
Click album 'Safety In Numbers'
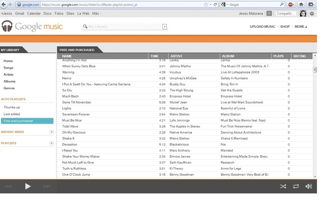234,78
